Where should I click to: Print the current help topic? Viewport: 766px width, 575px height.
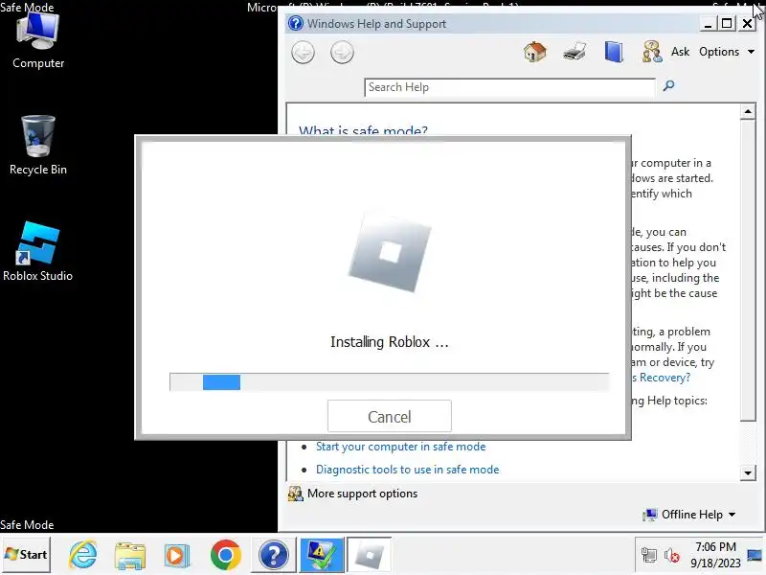tap(574, 52)
